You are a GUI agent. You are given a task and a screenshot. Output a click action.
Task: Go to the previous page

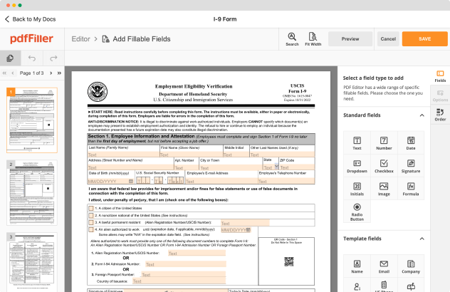(13, 73)
